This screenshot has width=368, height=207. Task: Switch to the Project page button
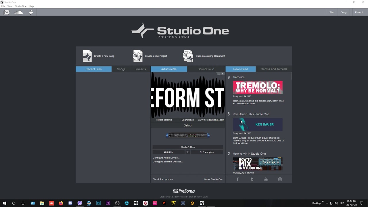tap(359, 12)
